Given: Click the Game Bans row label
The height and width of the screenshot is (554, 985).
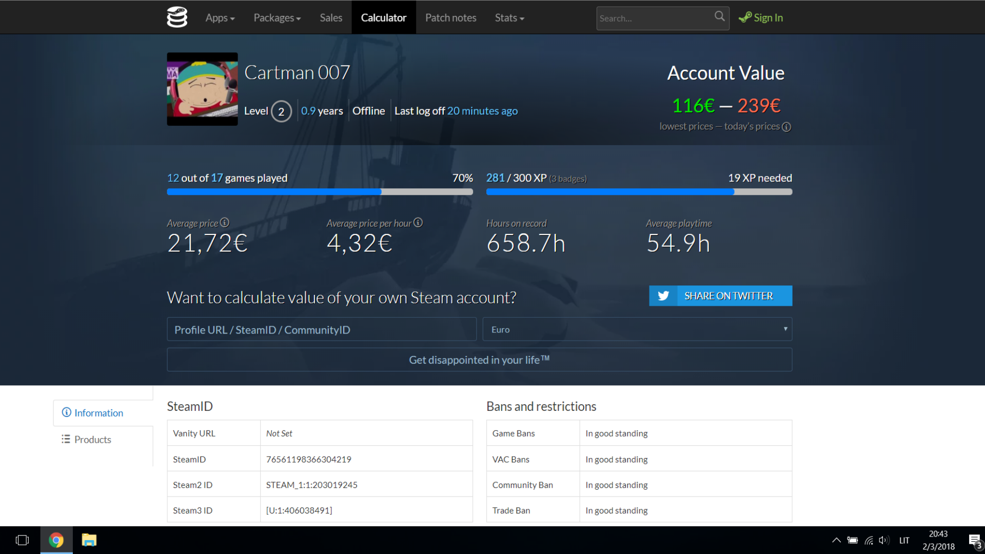Looking at the screenshot, I should 514,433.
